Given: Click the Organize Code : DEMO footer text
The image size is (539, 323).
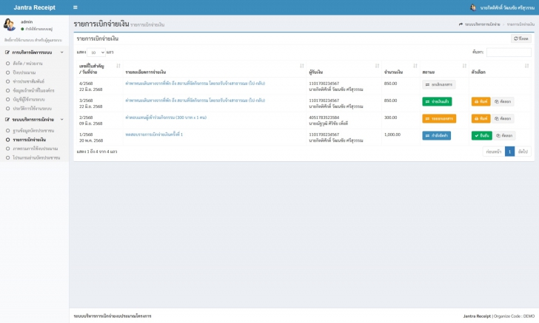Looking at the screenshot, I should 514,316.
